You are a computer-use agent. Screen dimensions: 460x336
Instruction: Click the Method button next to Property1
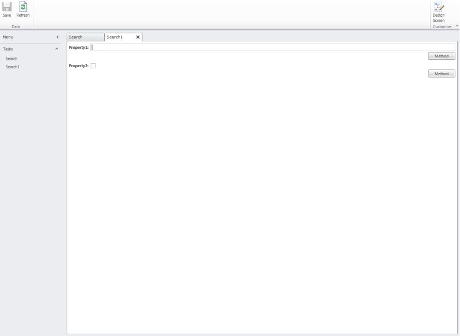(x=441, y=56)
